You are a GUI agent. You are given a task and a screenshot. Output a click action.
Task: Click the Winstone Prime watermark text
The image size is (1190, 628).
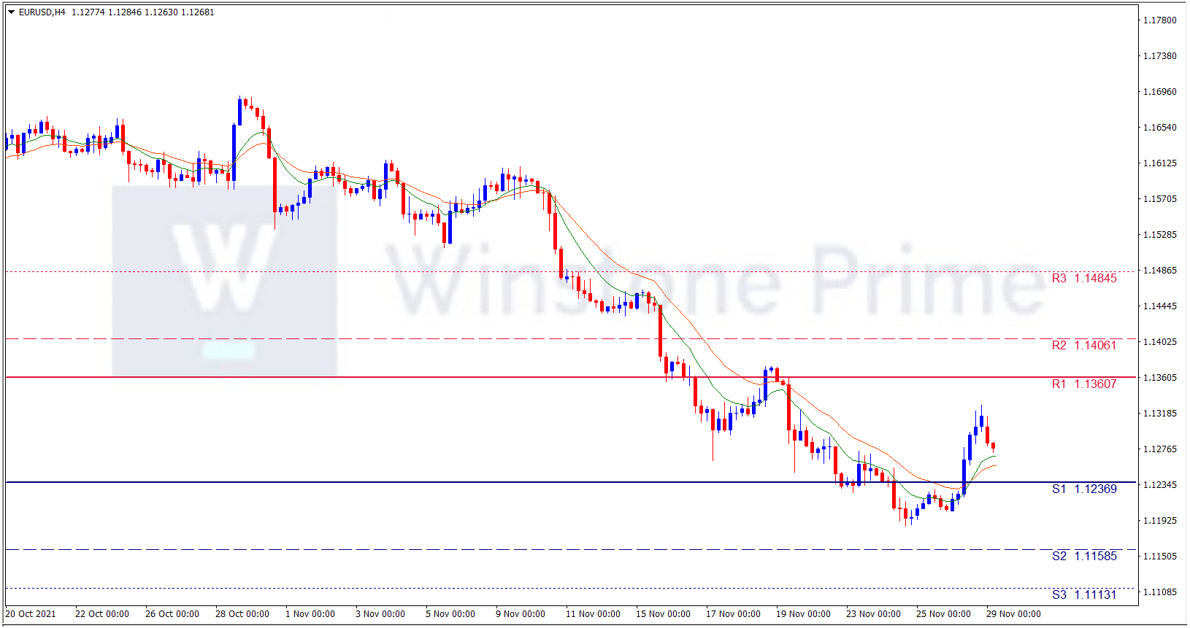715,281
